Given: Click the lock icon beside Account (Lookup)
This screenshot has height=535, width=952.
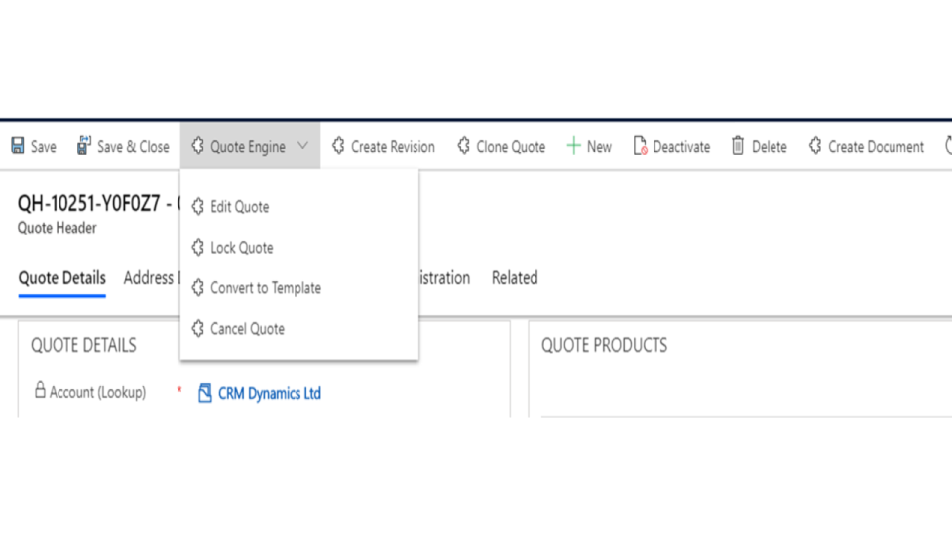Looking at the screenshot, I should coord(40,391).
